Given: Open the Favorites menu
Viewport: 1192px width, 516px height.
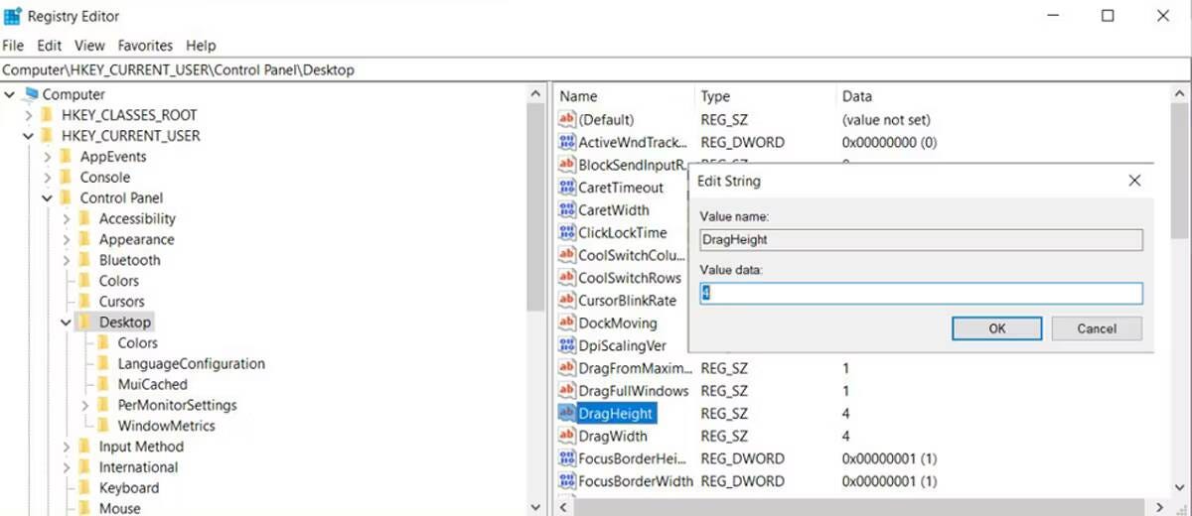Looking at the screenshot, I should (x=145, y=46).
